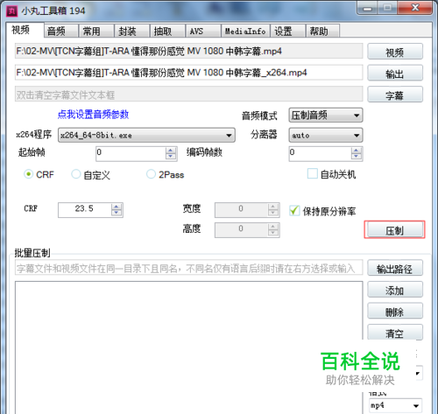Click the 输出 button
This screenshot has width=438, height=414.
click(x=395, y=73)
